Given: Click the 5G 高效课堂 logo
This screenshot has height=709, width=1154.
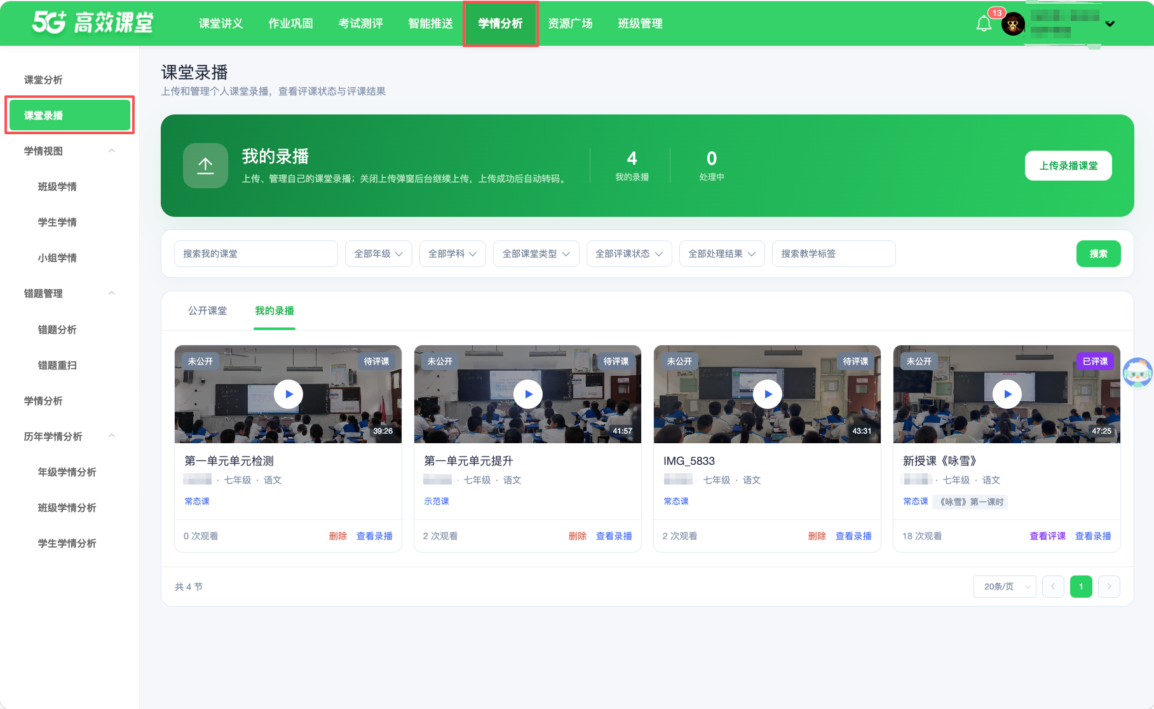Looking at the screenshot, I should [x=93, y=23].
